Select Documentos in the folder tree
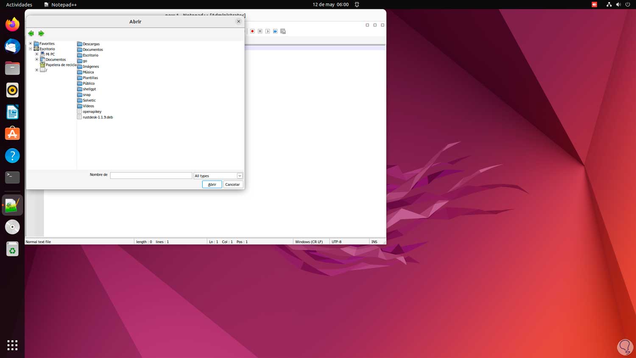The height and width of the screenshot is (358, 636). 56,59
